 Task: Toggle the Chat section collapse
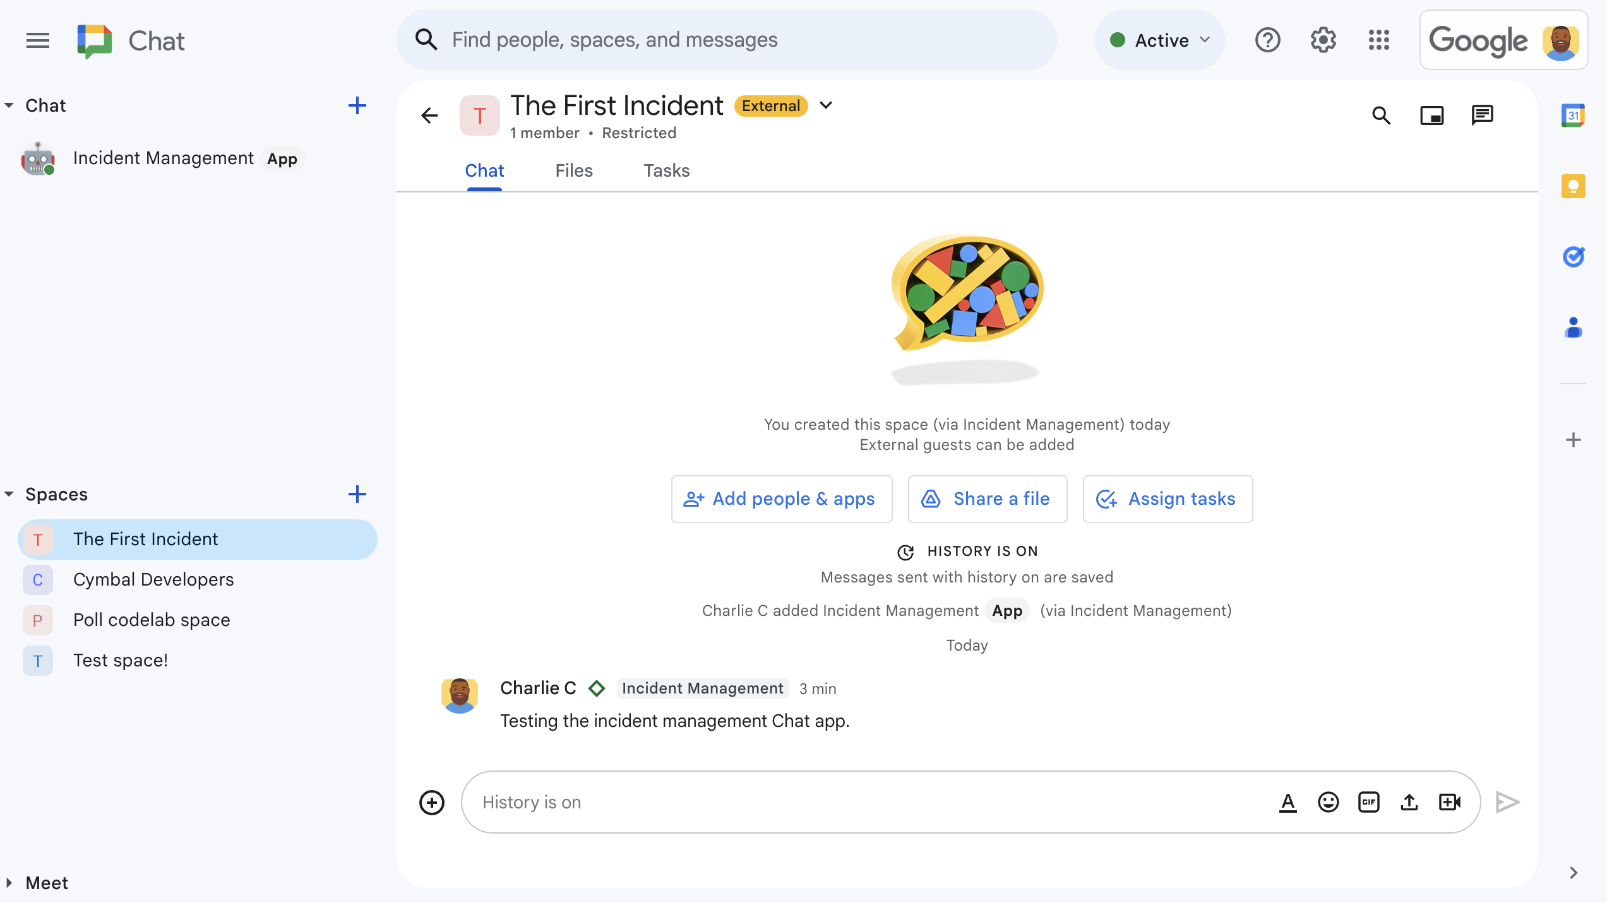click(x=11, y=105)
